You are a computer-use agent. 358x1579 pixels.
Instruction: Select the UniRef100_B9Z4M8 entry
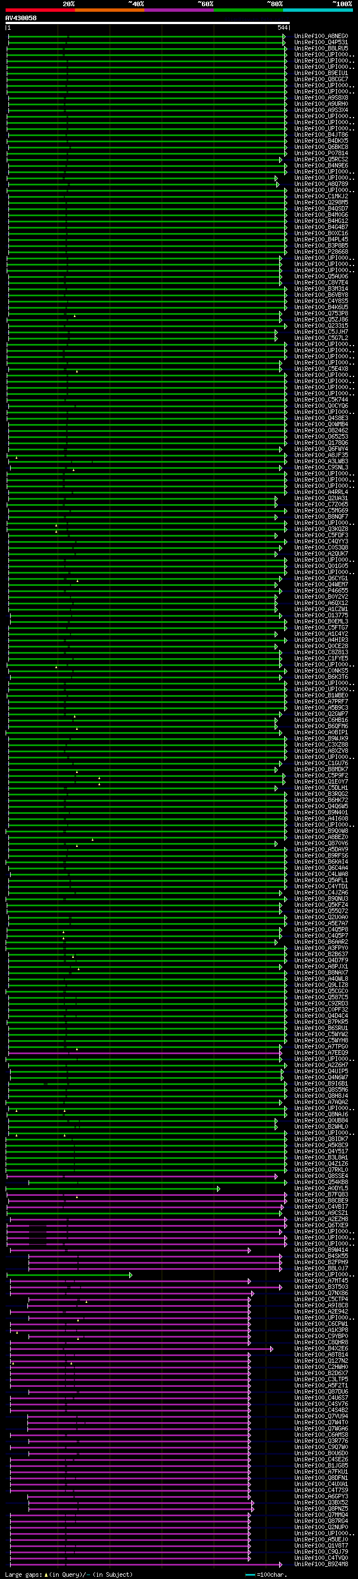(321, 1564)
